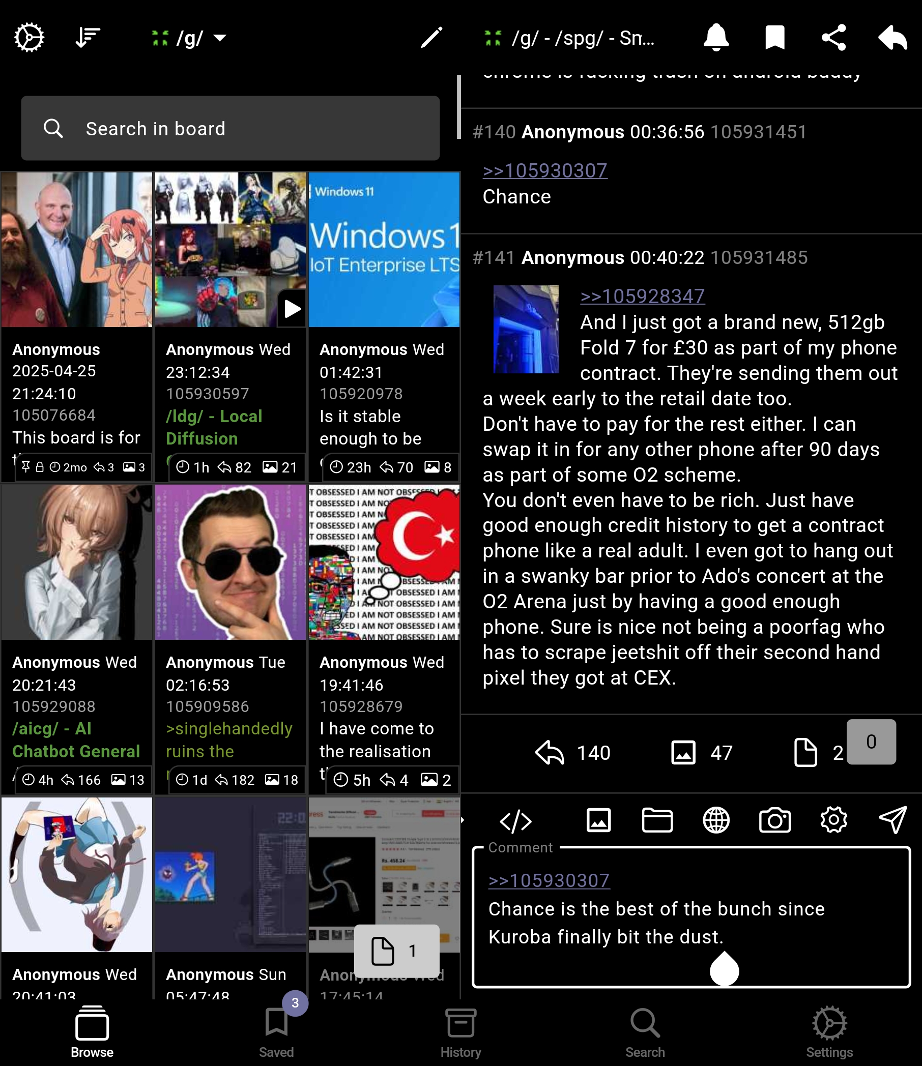Attach an image from gallery
The width and height of the screenshot is (922, 1066).
598,820
